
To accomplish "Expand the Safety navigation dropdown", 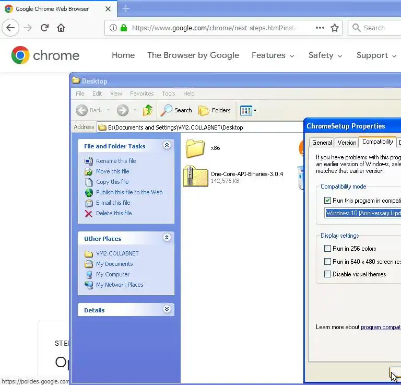I will [325, 55].
